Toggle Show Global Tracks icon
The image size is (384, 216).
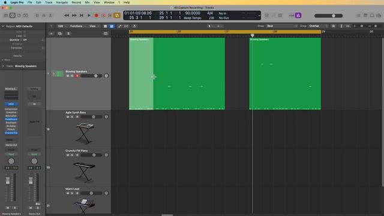tap(106, 34)
